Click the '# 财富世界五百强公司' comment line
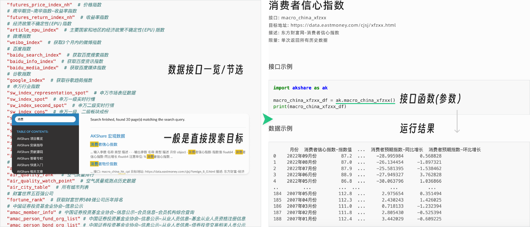 tap(30, 194)
